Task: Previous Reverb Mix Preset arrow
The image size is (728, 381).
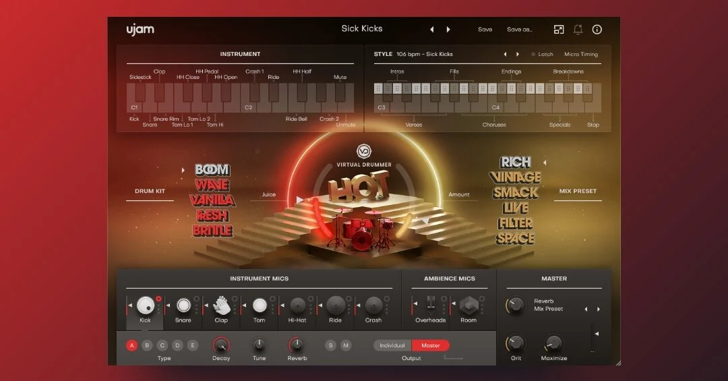Action: (x=586, y=309)
